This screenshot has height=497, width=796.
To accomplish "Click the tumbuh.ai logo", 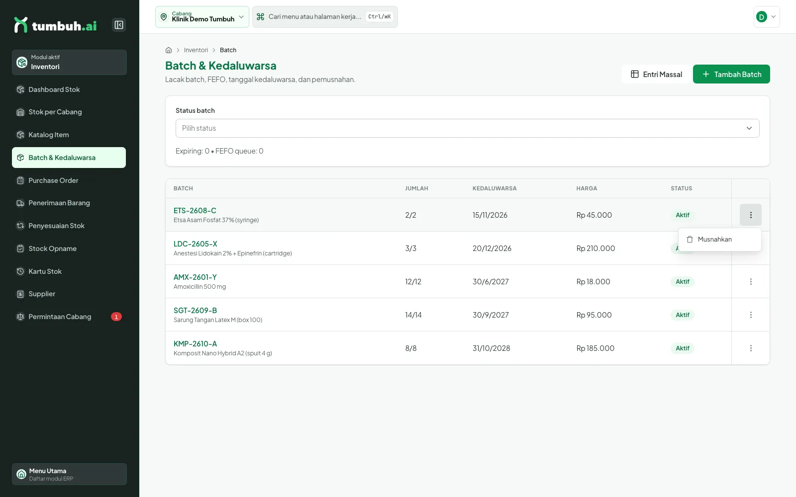I will coord(55,25).
